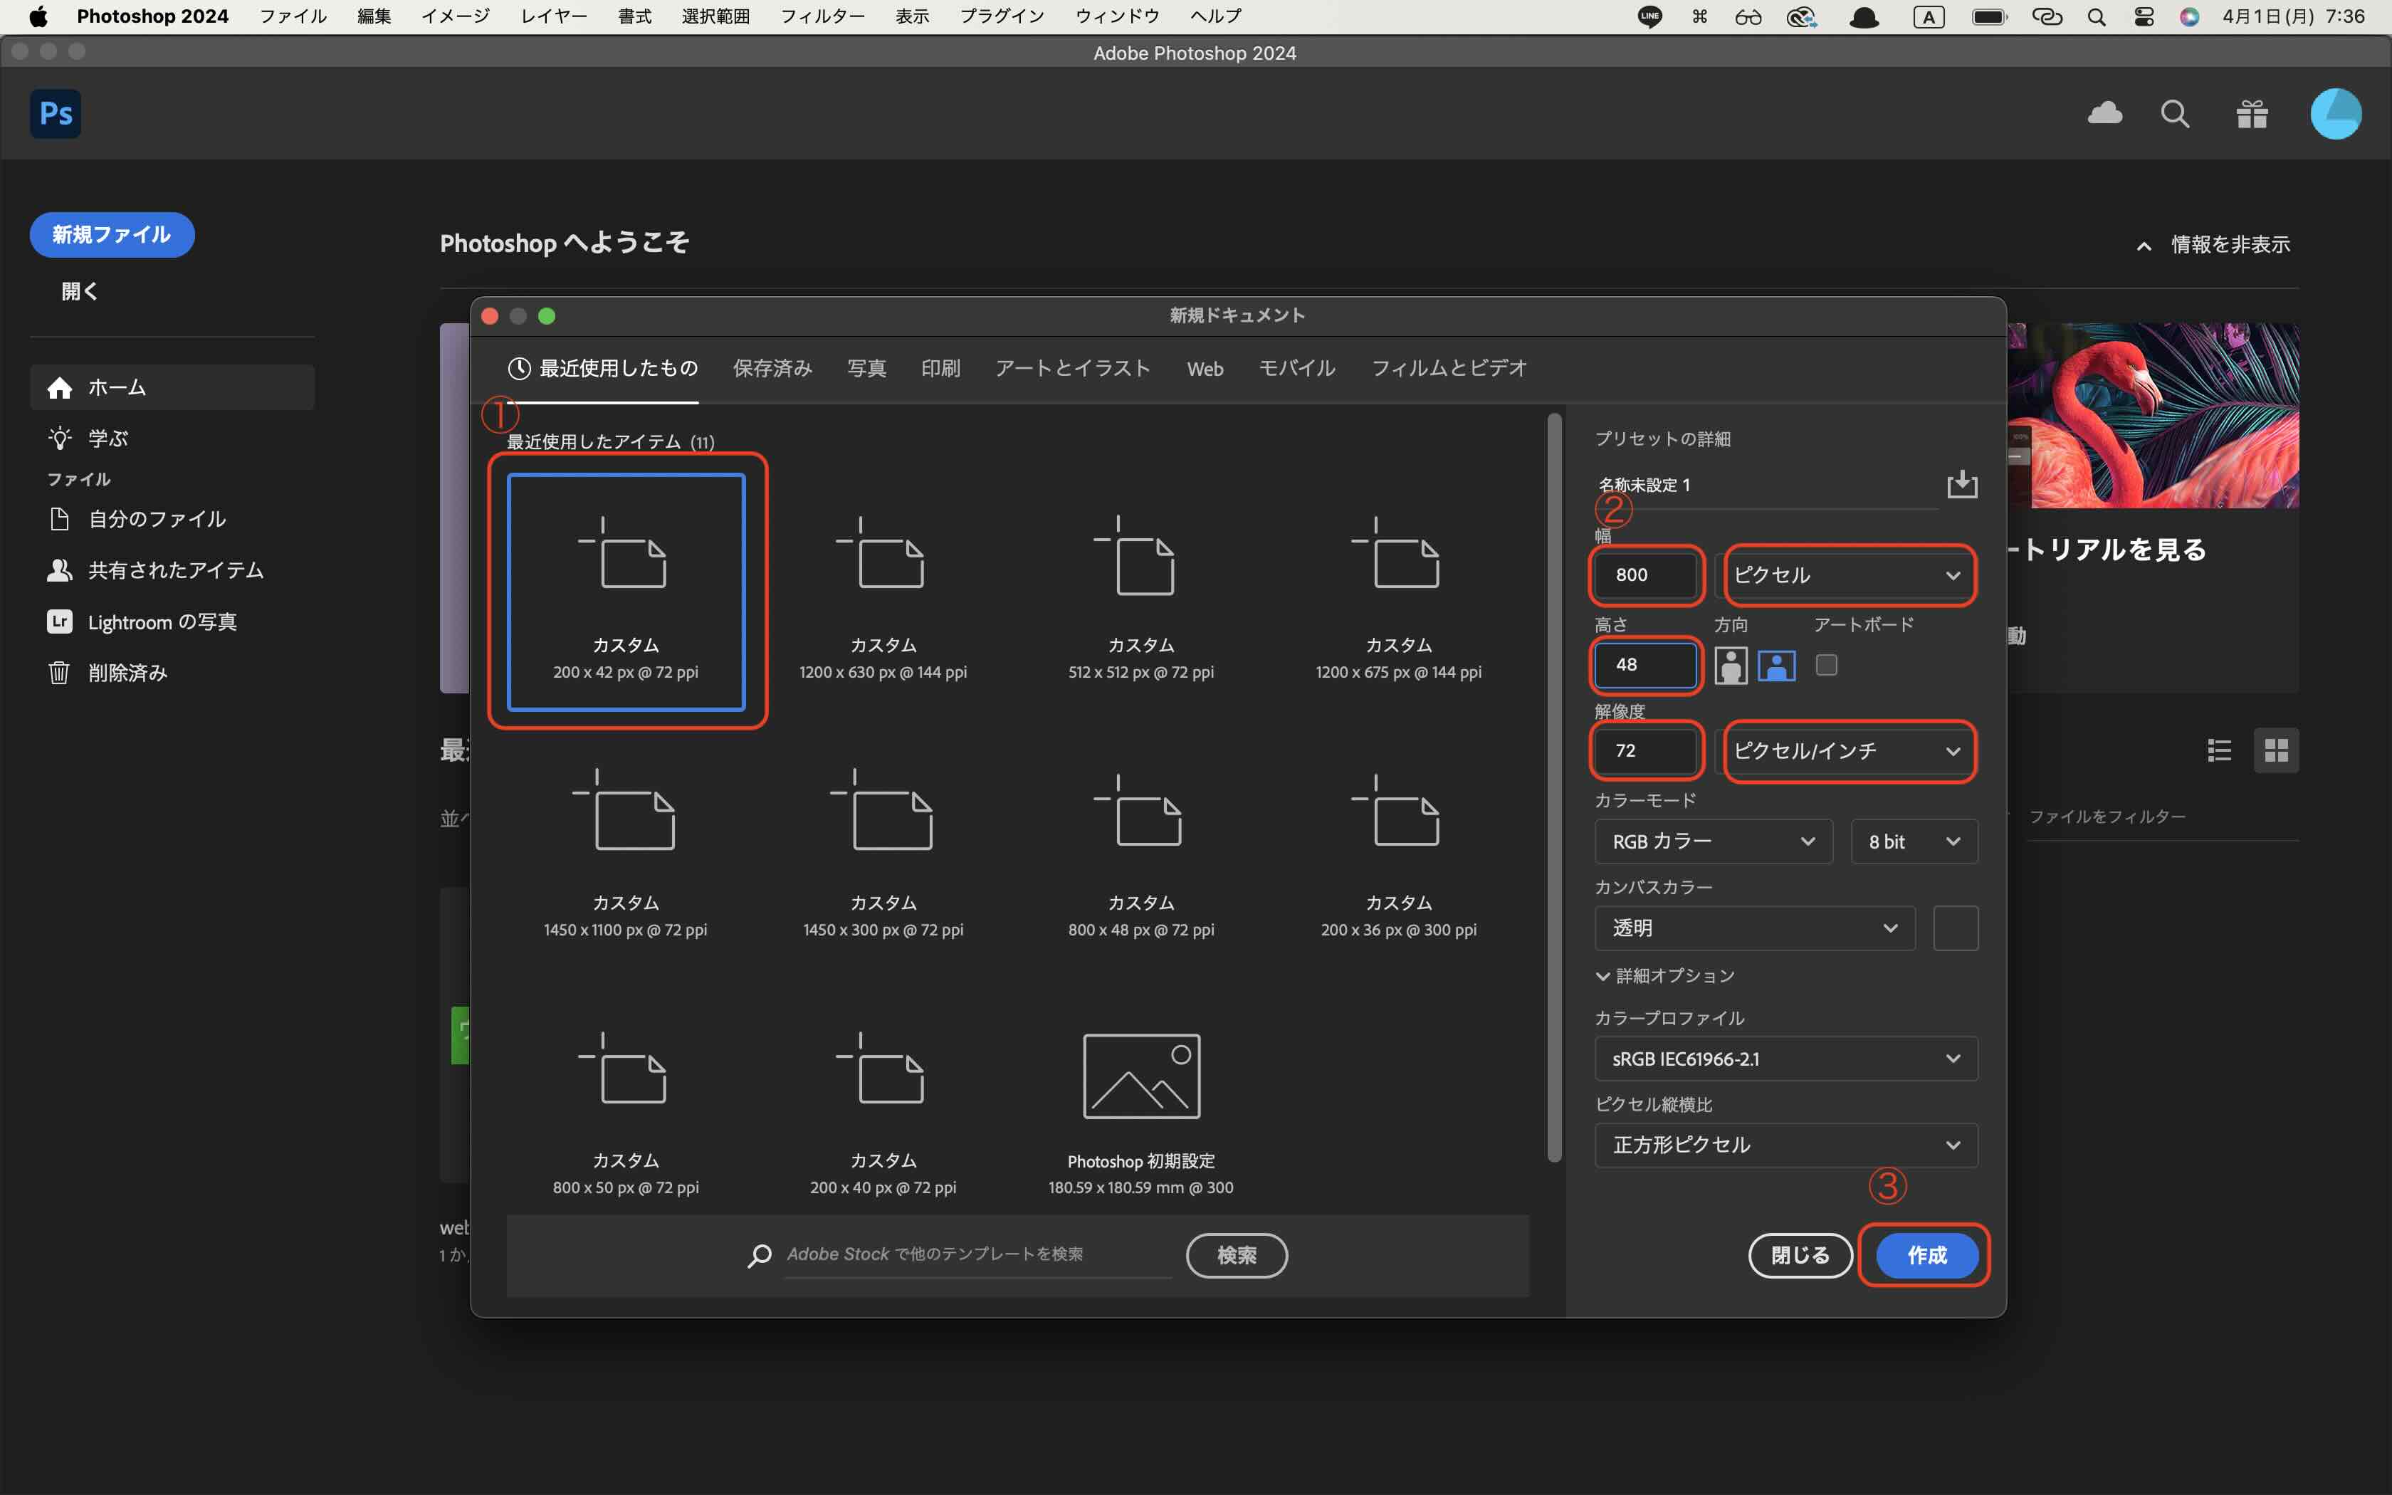
Task: Open the カンバスカラー 透明 dropdown
Action: click(1754, 928)
